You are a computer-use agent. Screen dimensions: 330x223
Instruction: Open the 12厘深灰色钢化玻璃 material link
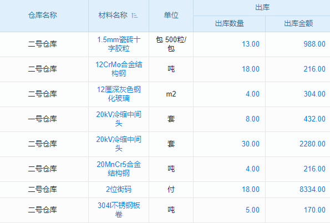(x=119, y=94)
